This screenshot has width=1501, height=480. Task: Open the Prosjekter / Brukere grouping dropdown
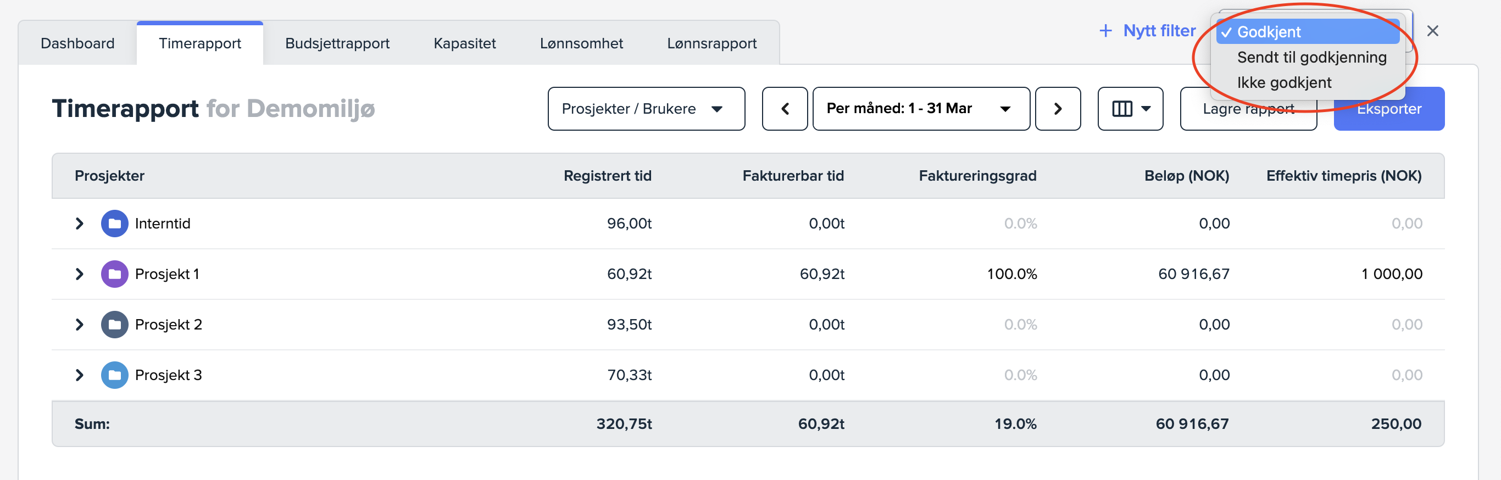[x=646, y=109]
